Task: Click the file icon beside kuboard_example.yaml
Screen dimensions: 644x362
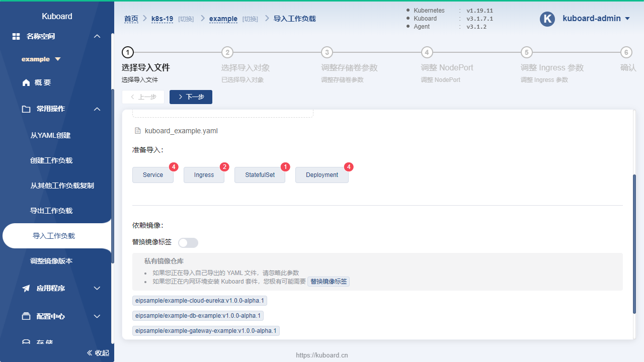Action: tap(138, 131)
